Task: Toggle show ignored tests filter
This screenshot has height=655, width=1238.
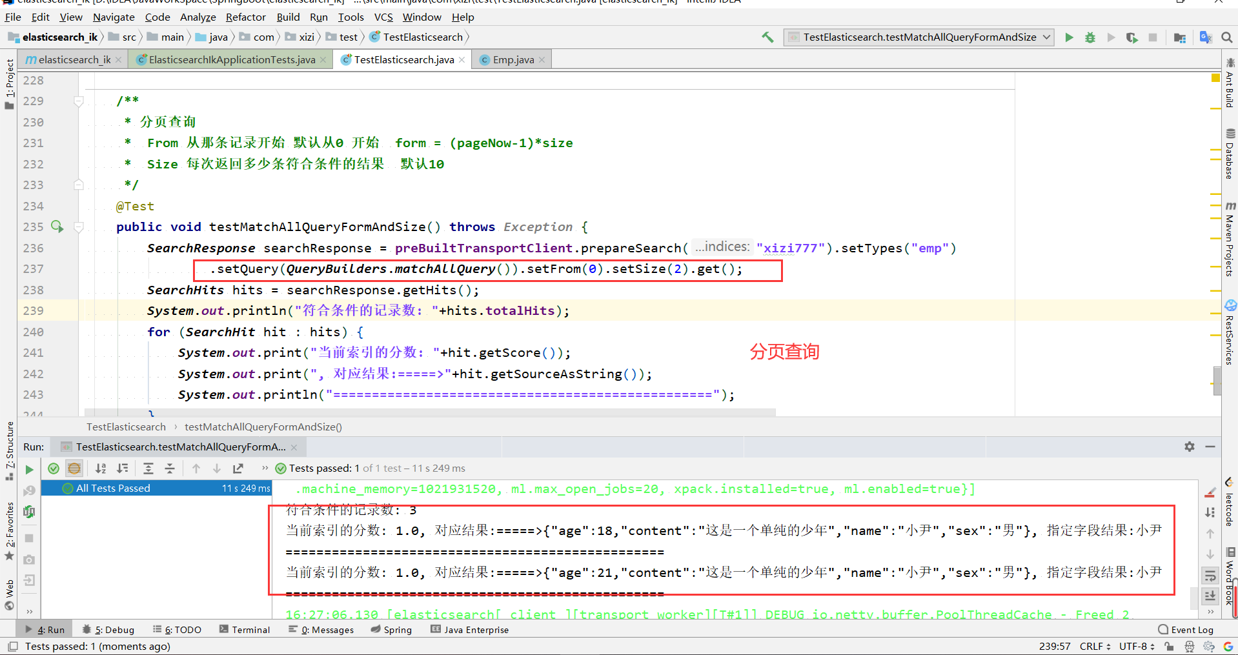Action: point(74,469)
